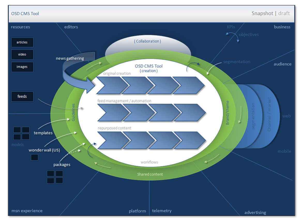Click the 'workflows' label
The height and width of the screenshot is (223, 303).
[149, 162]
